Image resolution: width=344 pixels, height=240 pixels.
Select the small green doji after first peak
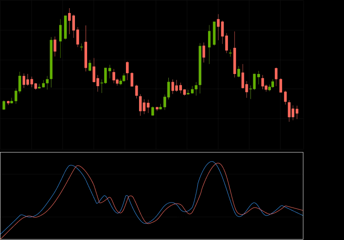point(82,46)
